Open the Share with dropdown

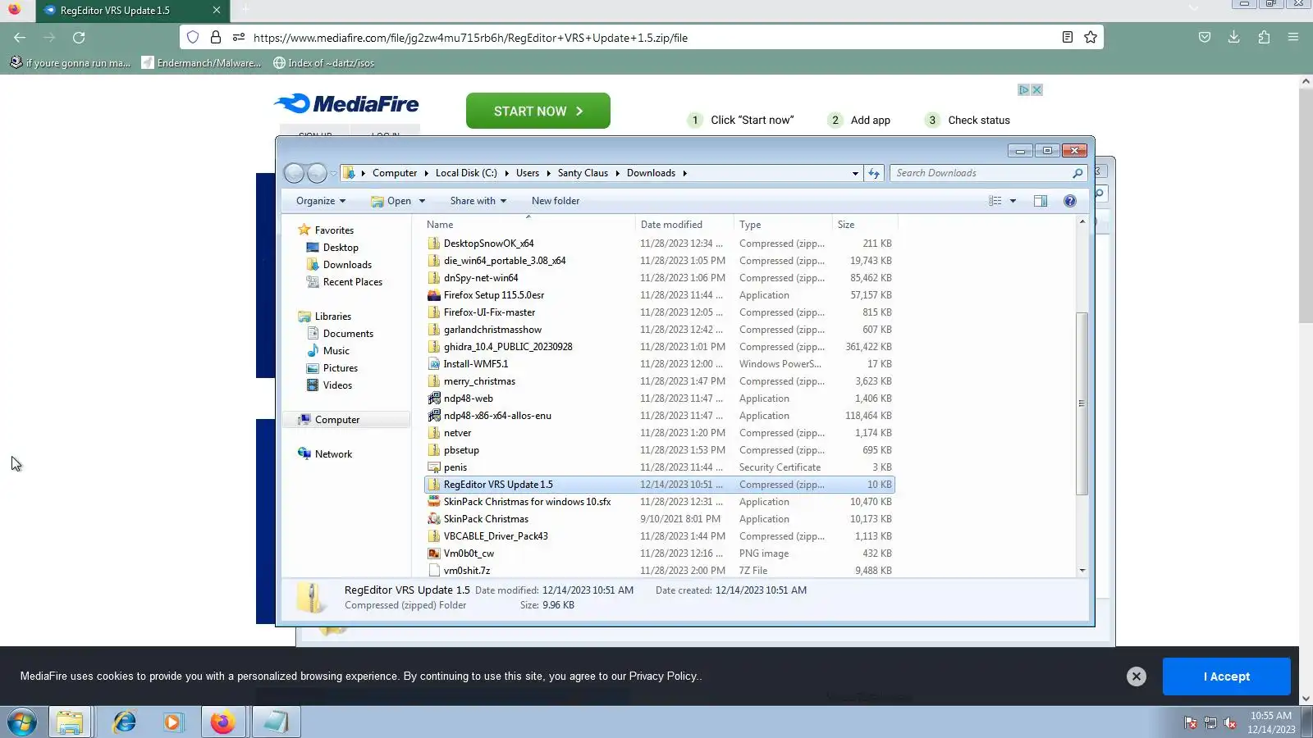478,201
